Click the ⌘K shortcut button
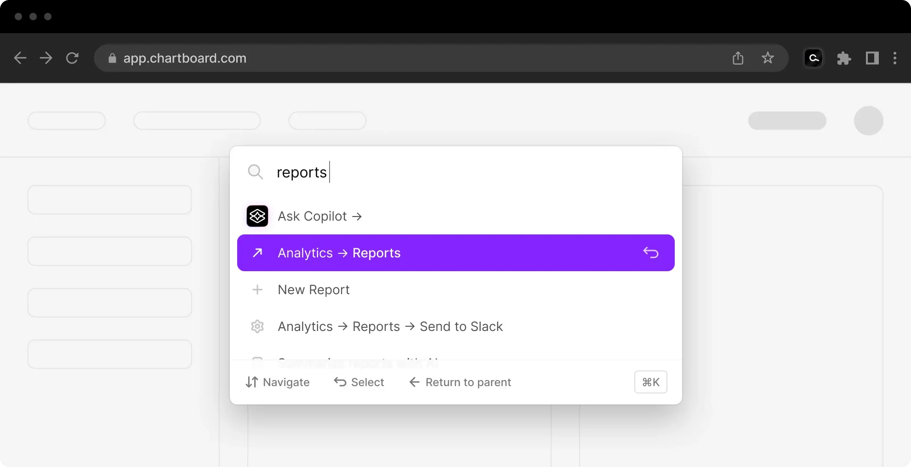The image size is (911, 467). tap(650, 382)
